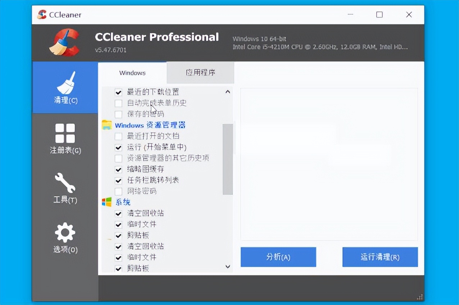Enable the 最近打开的文档 checkbox
Viewport: 459px width, 305px height.
coord(118,136)
